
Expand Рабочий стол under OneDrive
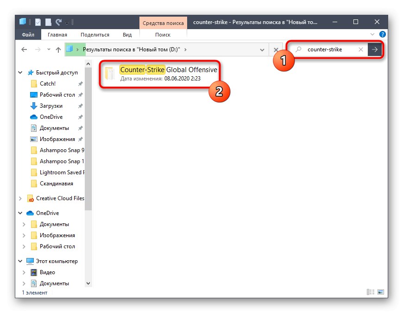(24, 246)
